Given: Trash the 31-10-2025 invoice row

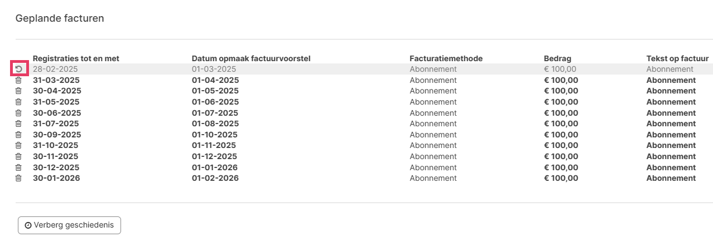Looking at the screenshot, I should pos(18,145).
